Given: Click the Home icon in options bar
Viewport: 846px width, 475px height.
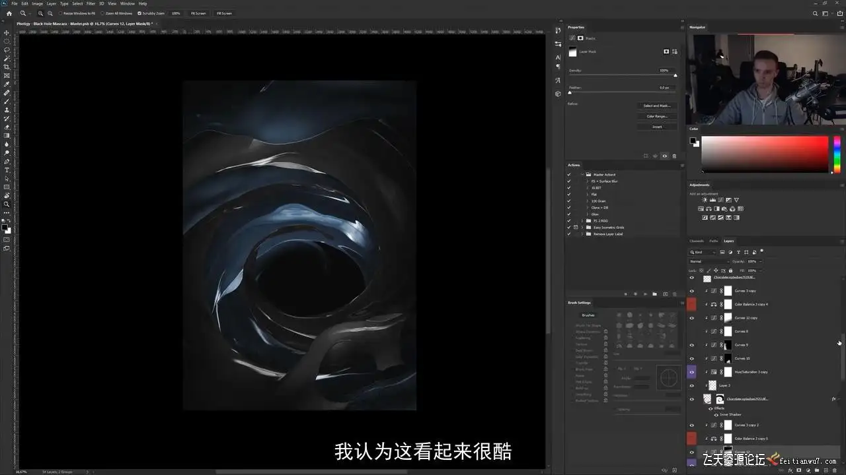Looking at the screenshot, I should point(9,13).
